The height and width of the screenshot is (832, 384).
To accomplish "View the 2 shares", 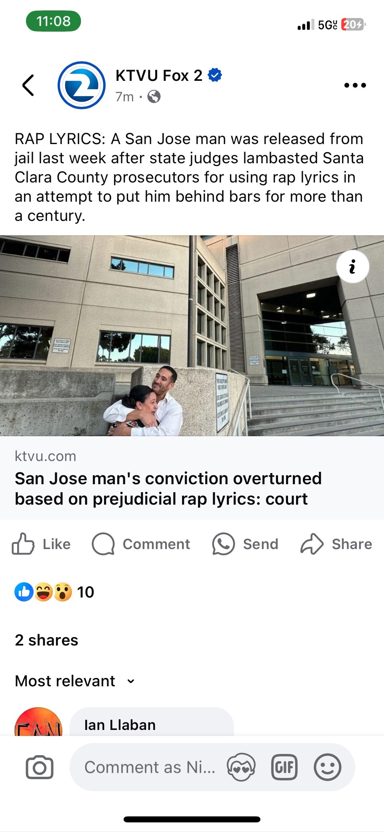I will coord(46,640).
